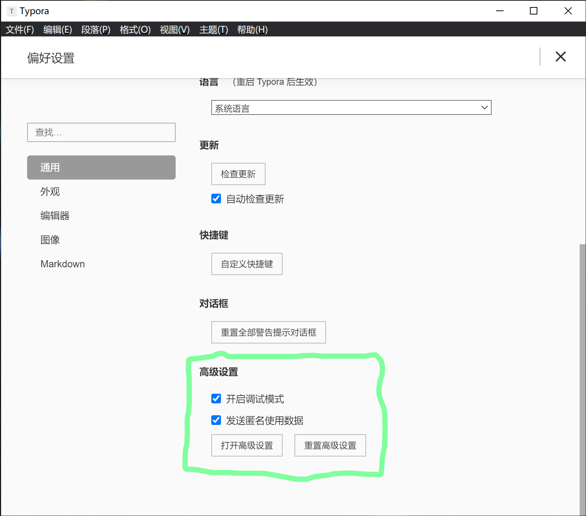Screen dimensions: 586x516
Task: Focus the 查找 search field
Action: 101,132
